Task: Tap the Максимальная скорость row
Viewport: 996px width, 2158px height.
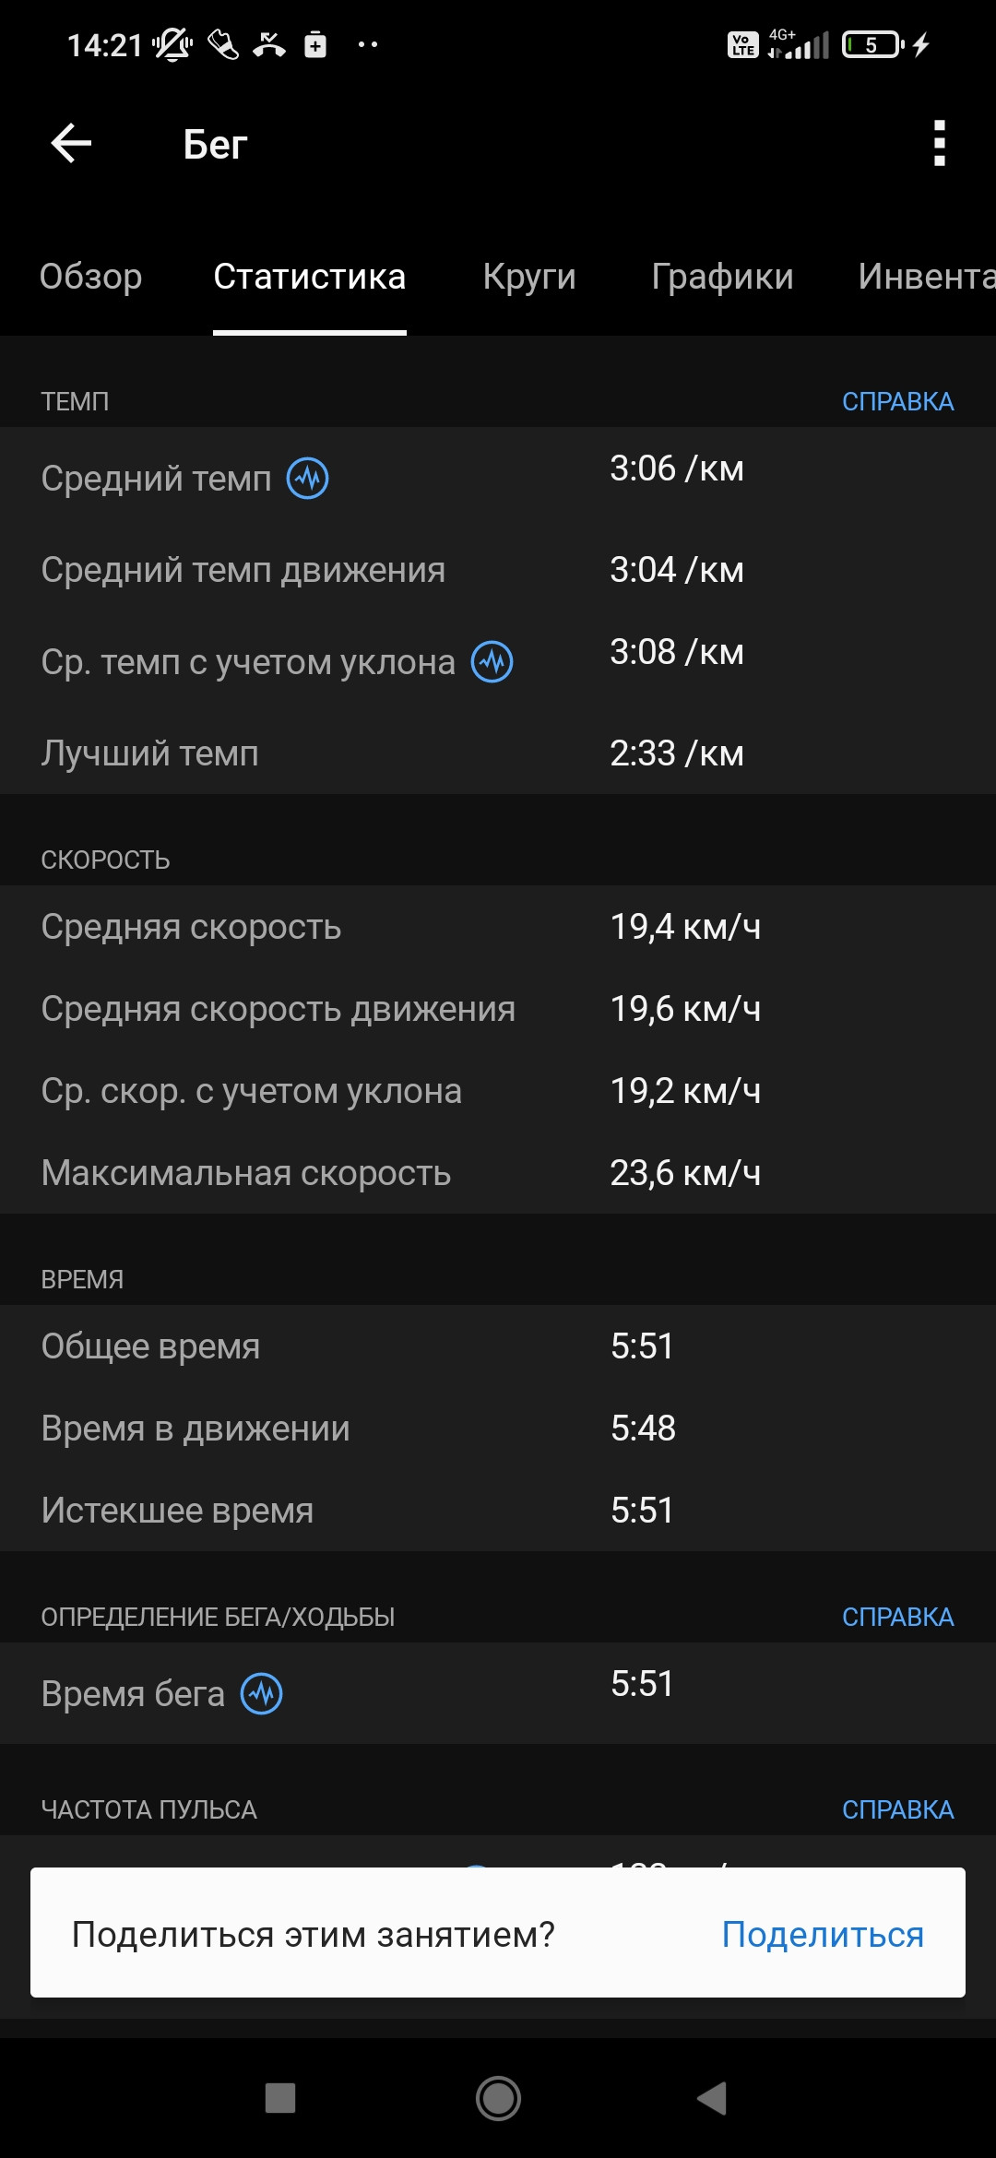Action: (x=498, y=1173)
